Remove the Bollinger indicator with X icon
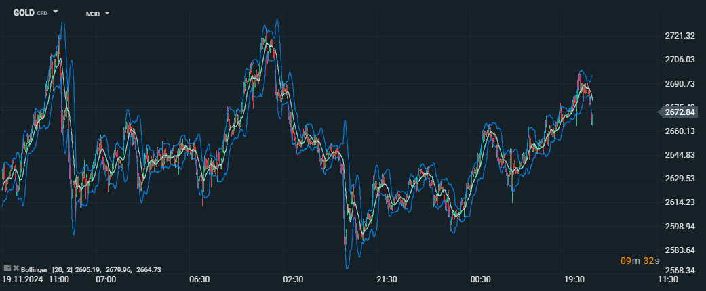Viewport: 706px width, 291px height. [16, 269]
